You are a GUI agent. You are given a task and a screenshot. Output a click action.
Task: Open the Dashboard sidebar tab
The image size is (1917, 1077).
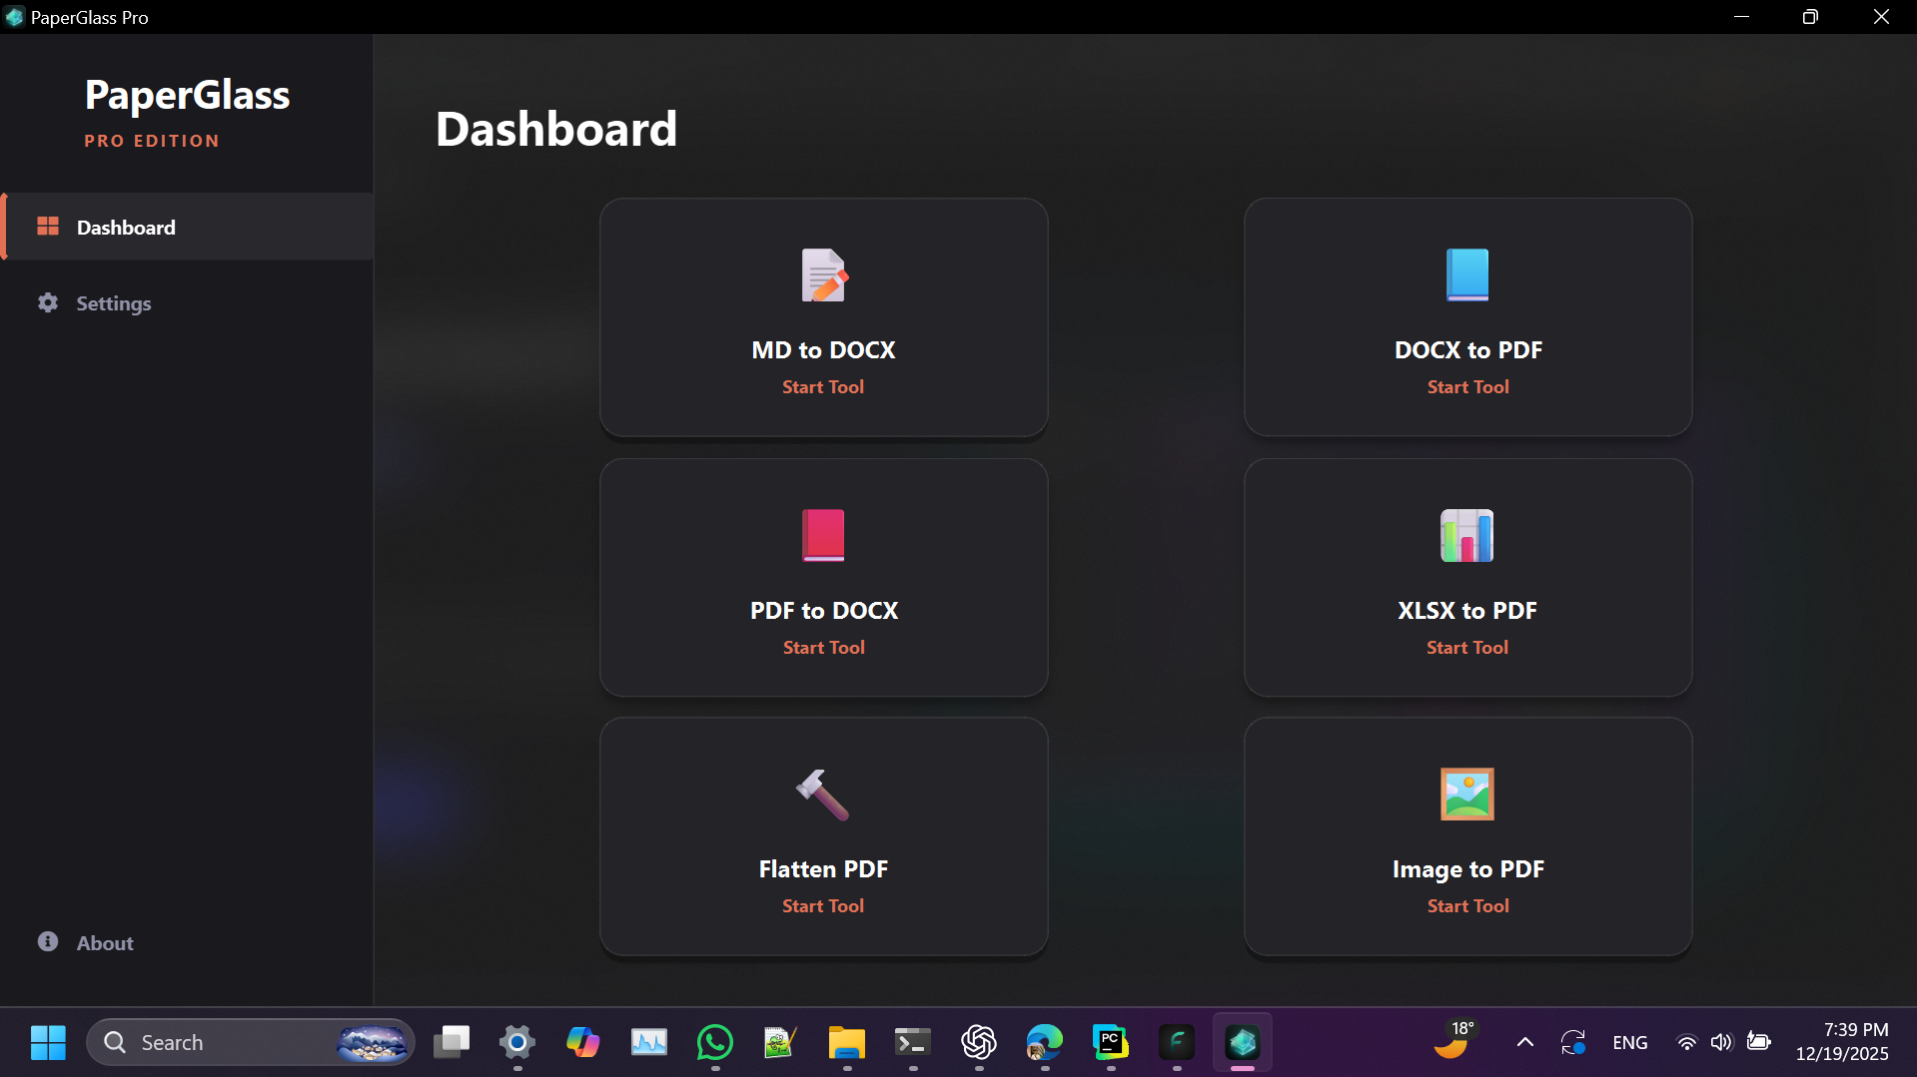point(126,228)
